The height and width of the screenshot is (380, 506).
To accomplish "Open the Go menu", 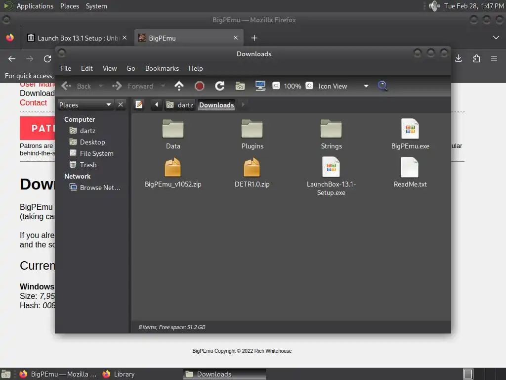I will pyautogui.click(x=130, y=68).
